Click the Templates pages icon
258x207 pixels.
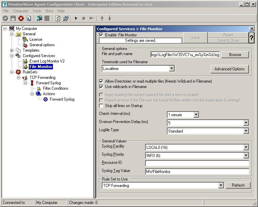coord(18,50)
